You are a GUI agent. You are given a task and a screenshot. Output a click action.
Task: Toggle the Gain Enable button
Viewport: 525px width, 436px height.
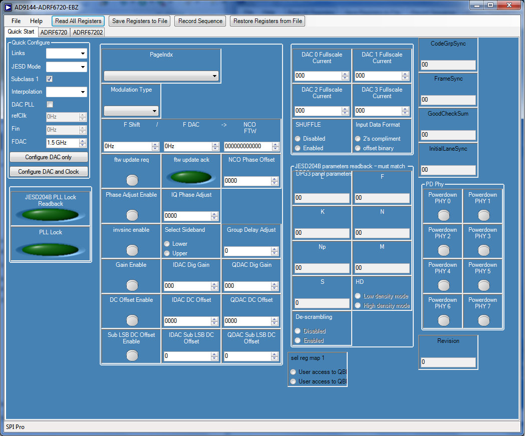point(132,285)
